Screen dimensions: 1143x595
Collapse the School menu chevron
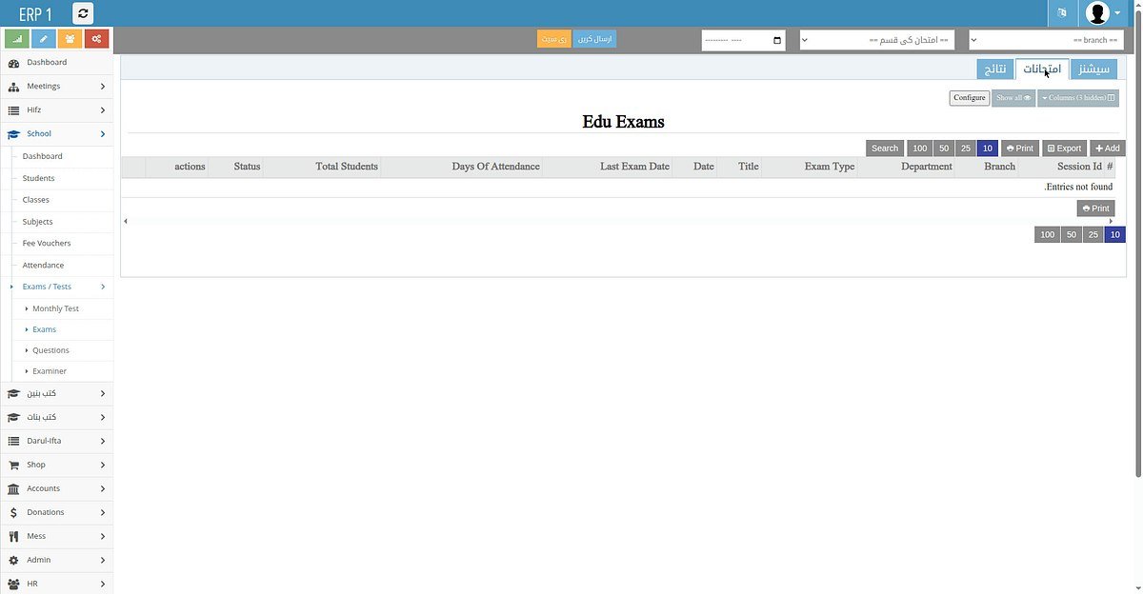click(x=103, y=134)
